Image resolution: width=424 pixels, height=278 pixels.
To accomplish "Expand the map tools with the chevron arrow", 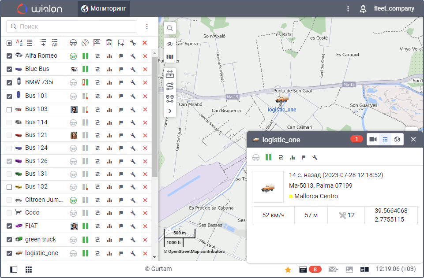I will [170, 111].
